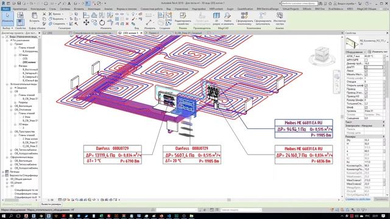Expand the Легенды tree node

(3, 172)
